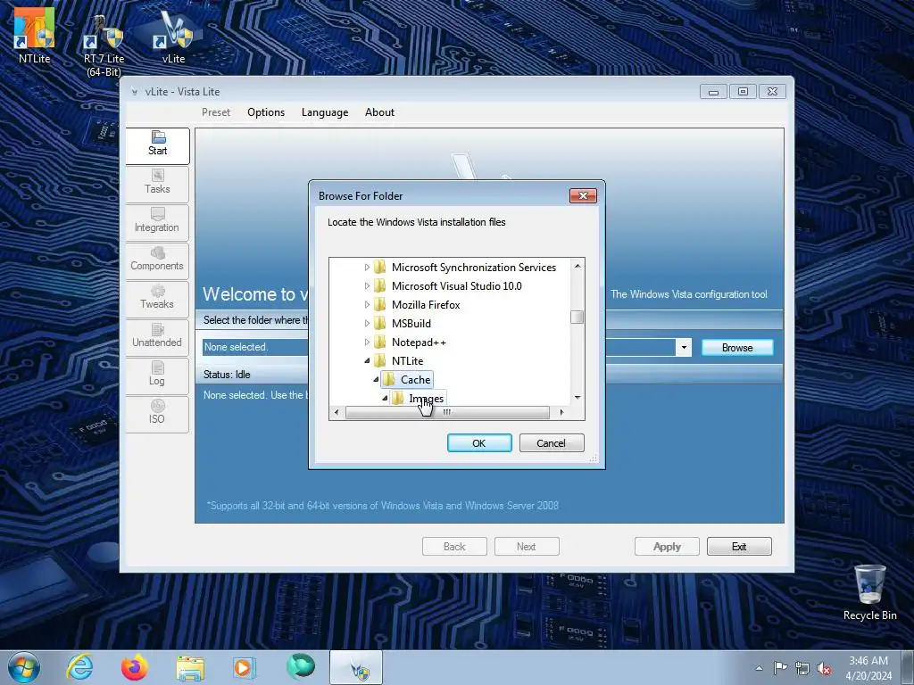This screenshot has width=914, height=685.
Task: Click the folder tree scroll right arrow
Action: point(561,412)
